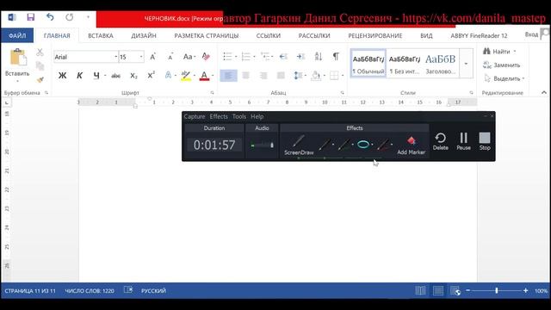Start a bulleted list

(227, 57)
